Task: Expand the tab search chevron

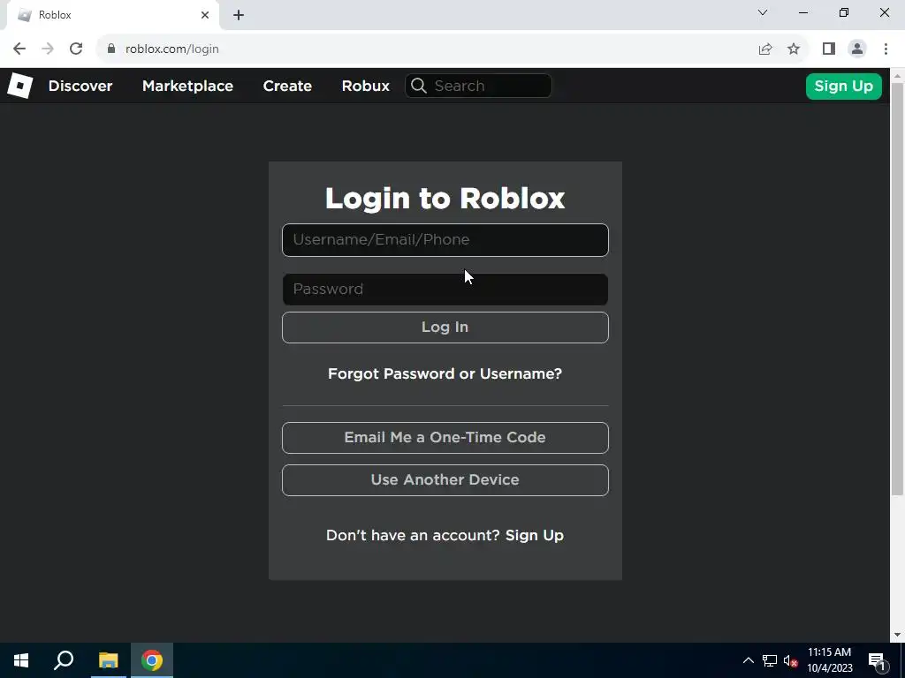Action: (x=763, y=12)
